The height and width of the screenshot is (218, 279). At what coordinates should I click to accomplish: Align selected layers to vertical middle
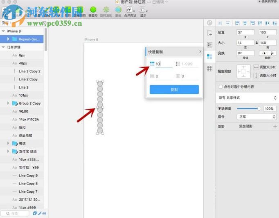pos(268,23)
